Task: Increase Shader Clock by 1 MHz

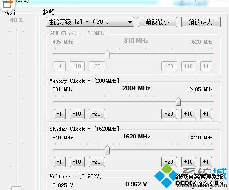Action: [206, 162]
